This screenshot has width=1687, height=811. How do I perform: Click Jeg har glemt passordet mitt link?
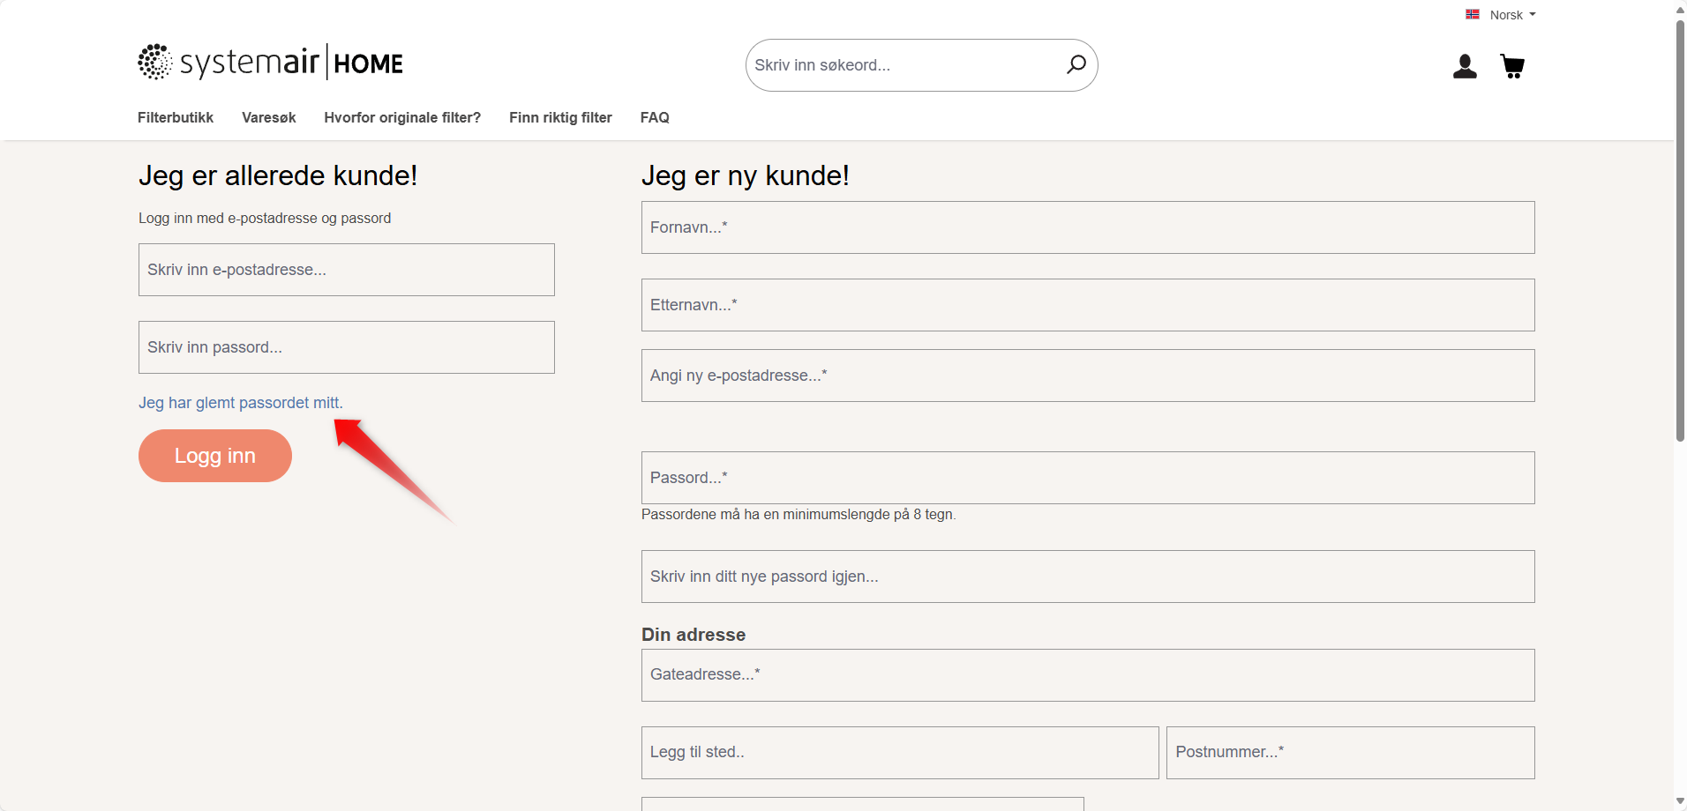click(x=240, y=403)
